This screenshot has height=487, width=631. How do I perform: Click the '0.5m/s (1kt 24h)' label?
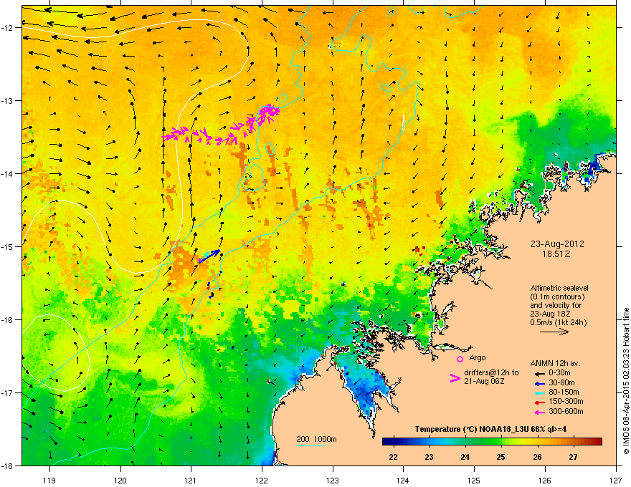(558, 322)
